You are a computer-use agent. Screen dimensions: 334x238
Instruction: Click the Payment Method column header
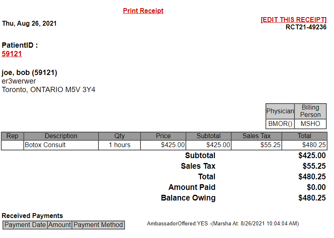click(98, 225)
